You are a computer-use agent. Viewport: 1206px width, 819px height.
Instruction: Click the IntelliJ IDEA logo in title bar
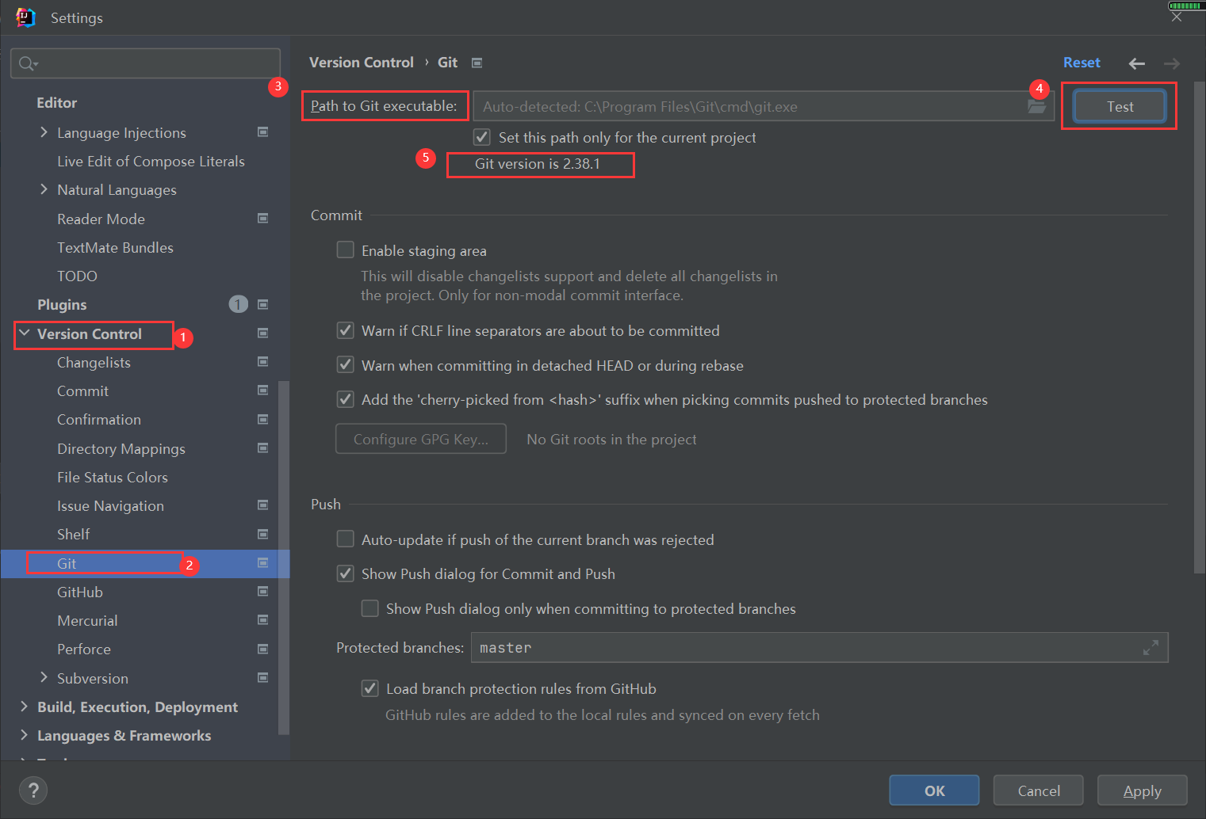(25, 17)
